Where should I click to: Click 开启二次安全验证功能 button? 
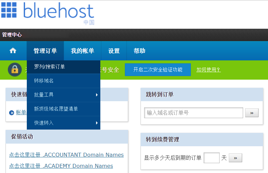tap(158, 70)
